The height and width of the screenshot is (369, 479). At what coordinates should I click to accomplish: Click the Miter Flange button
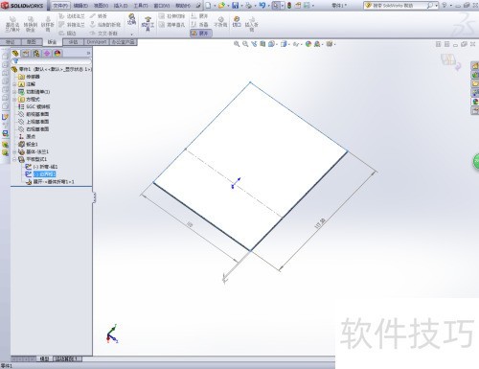pyautogui.click(x=72, y=25)
